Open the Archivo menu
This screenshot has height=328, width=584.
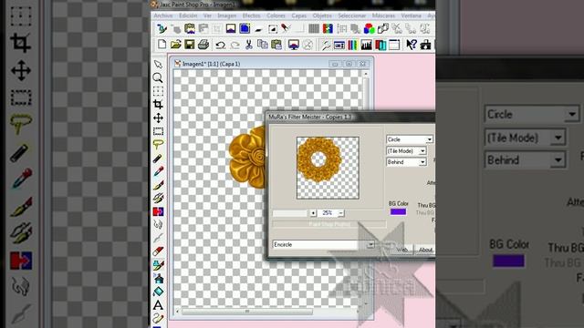click(163, 15)
